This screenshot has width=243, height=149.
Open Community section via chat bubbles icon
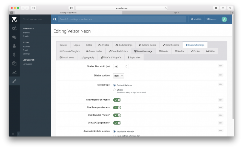coord(14,37)
